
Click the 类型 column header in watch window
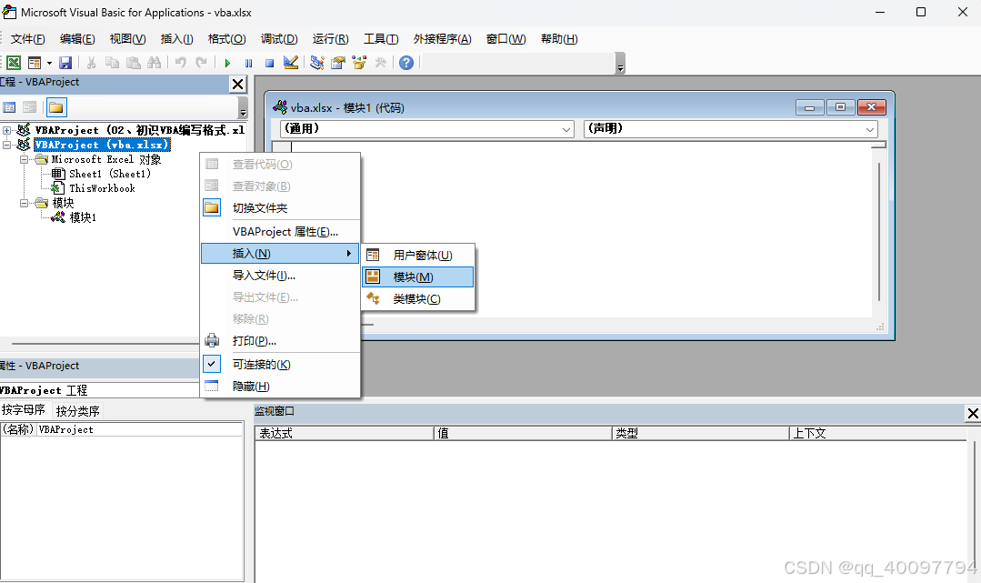(x=700, y=433)
